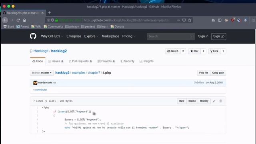Open the Start bookmark

pos(9,26)
